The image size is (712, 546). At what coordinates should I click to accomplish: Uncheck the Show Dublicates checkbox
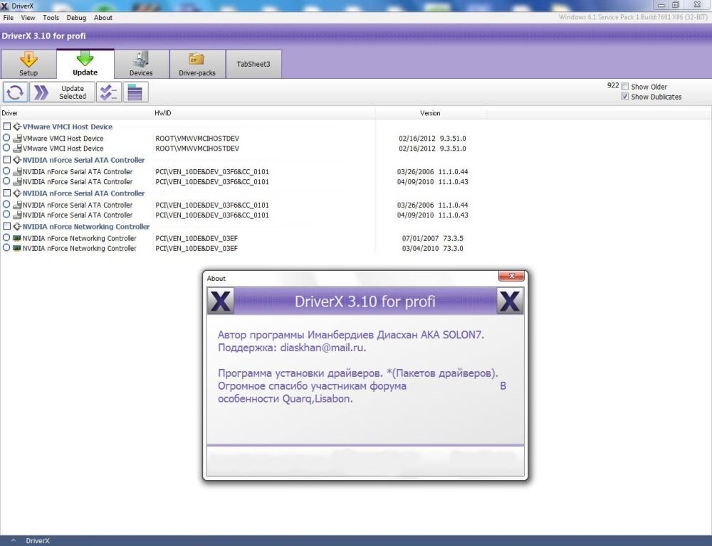point(625,97)
